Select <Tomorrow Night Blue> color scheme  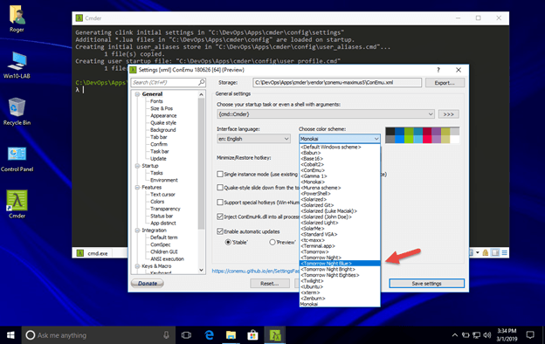click(x=340, y=264)
